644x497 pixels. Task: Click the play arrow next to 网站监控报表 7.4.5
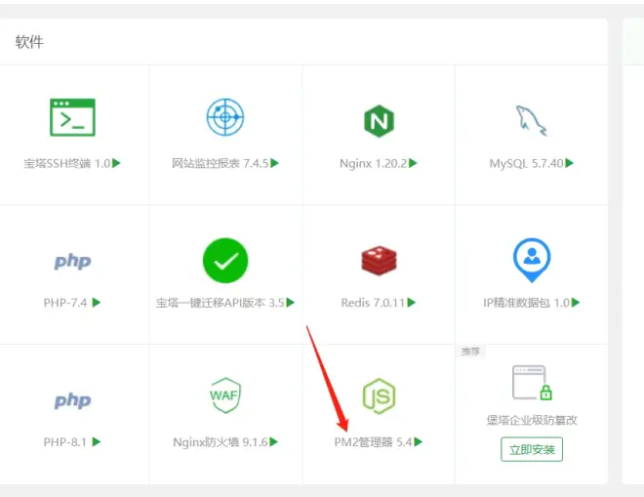point(274,163)
